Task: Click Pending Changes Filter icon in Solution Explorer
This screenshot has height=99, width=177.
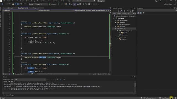Action: click(x=124, y=11)
